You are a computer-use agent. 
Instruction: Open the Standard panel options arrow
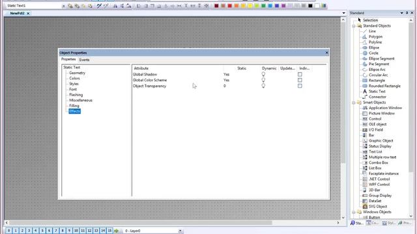click(x=401, y=13)
